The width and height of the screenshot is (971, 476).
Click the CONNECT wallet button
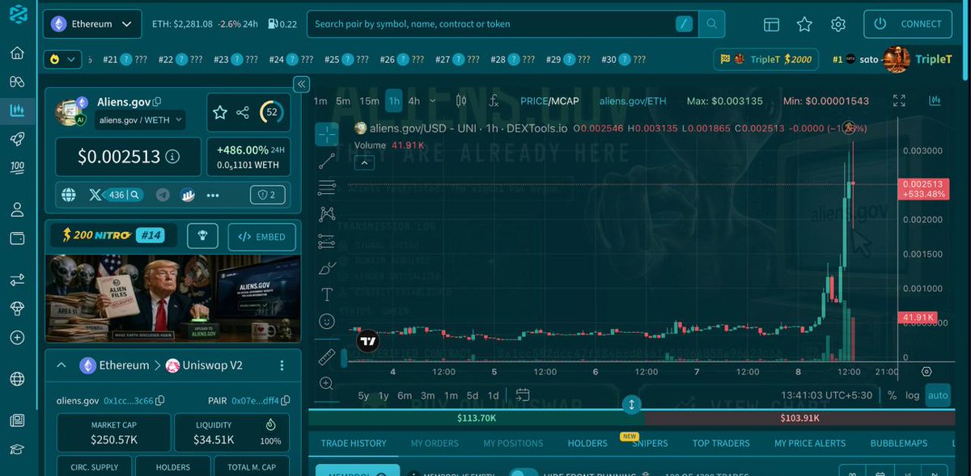pyautogui.click(x=908, y=24)
